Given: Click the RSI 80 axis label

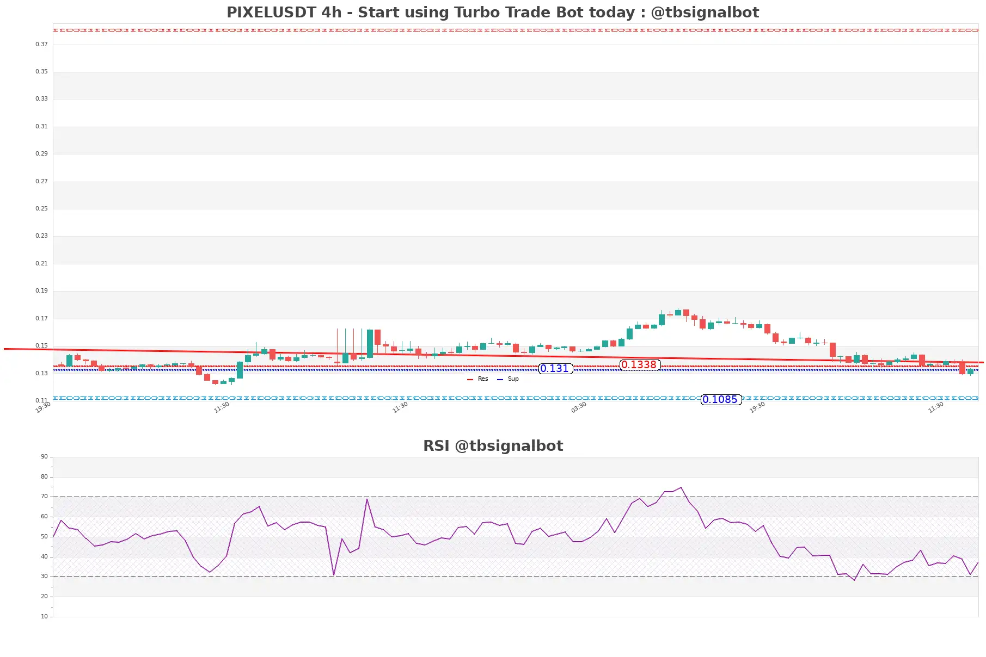Looking at the screenshot, I should tap(44, 477).
